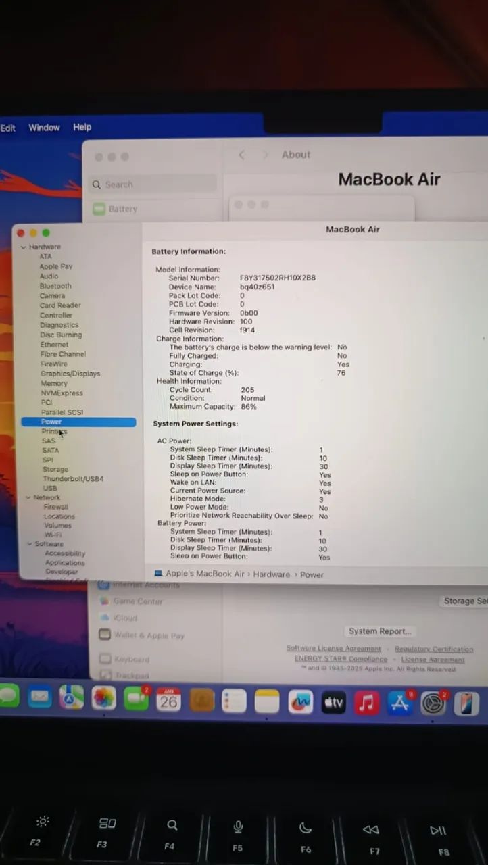Open the brown app icon beside Calendar
Screen dimensions: 488x865
[201, 700]
